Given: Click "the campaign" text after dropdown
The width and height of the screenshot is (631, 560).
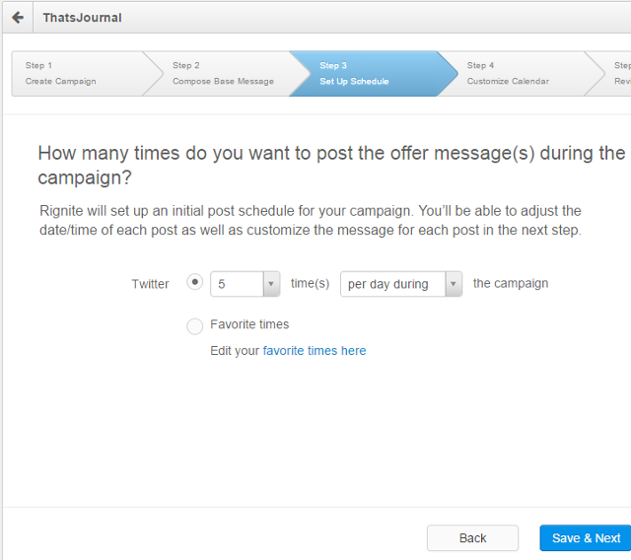Looking at the screenshot, I should 511,283.
